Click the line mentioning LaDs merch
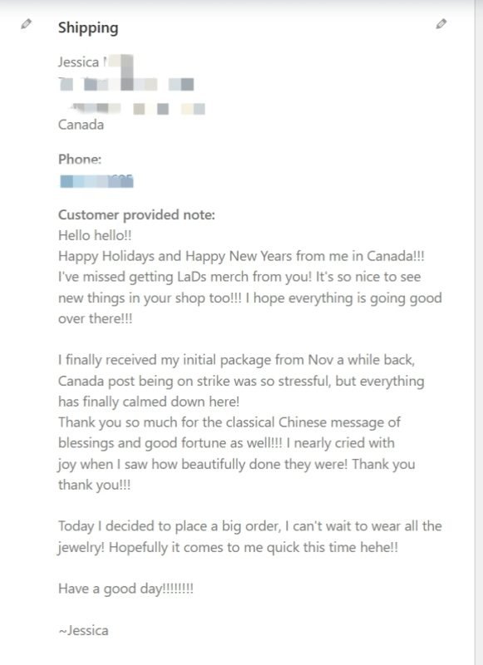This screenshot has height=665, width=483. coord(239,277)
